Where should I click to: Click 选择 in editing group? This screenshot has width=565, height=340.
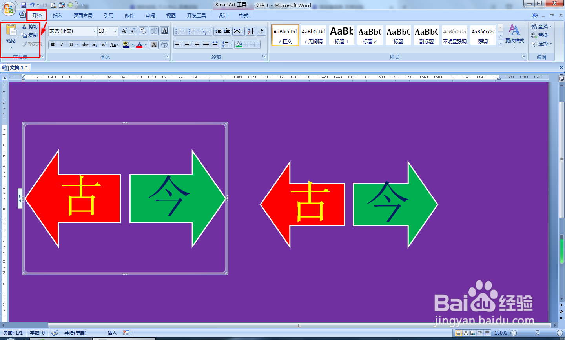click(x=541, y=44)
